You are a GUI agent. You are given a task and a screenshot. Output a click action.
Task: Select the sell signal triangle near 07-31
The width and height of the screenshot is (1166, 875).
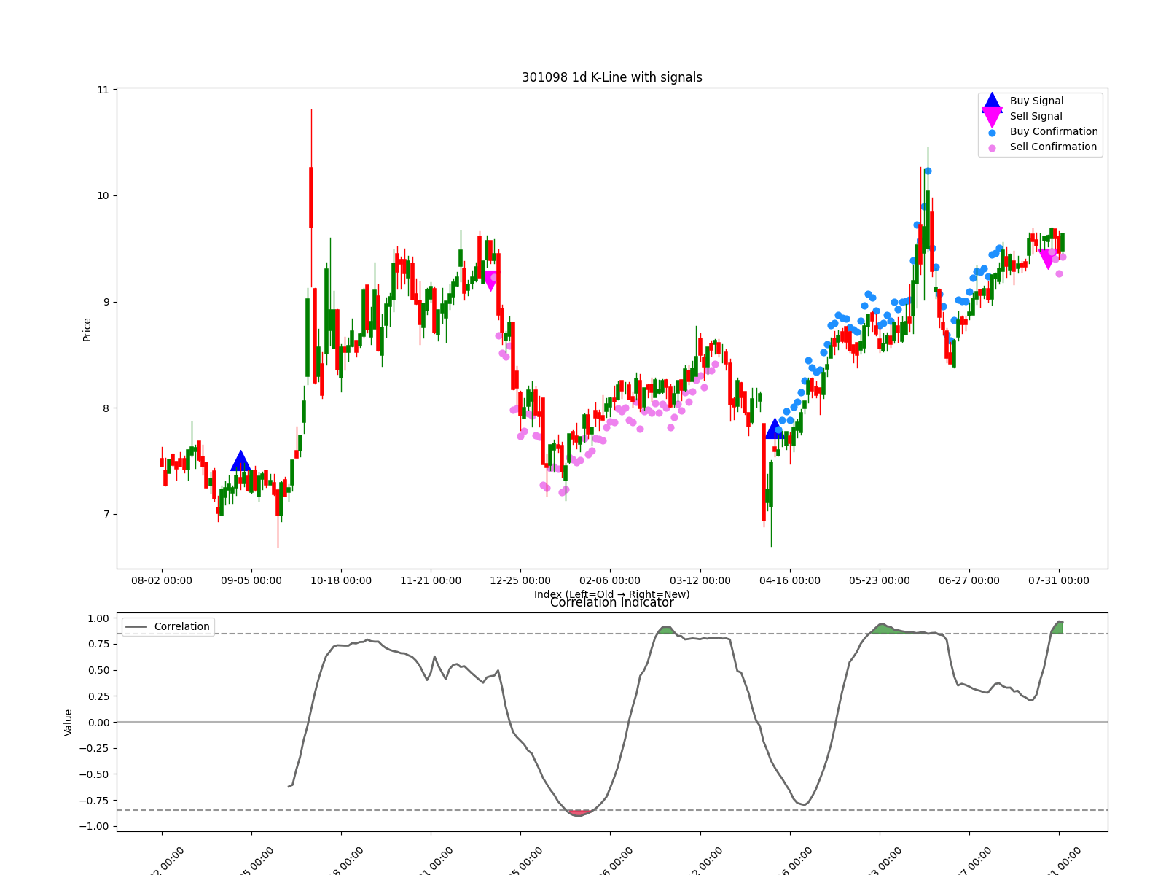[x=1047, y=259]
